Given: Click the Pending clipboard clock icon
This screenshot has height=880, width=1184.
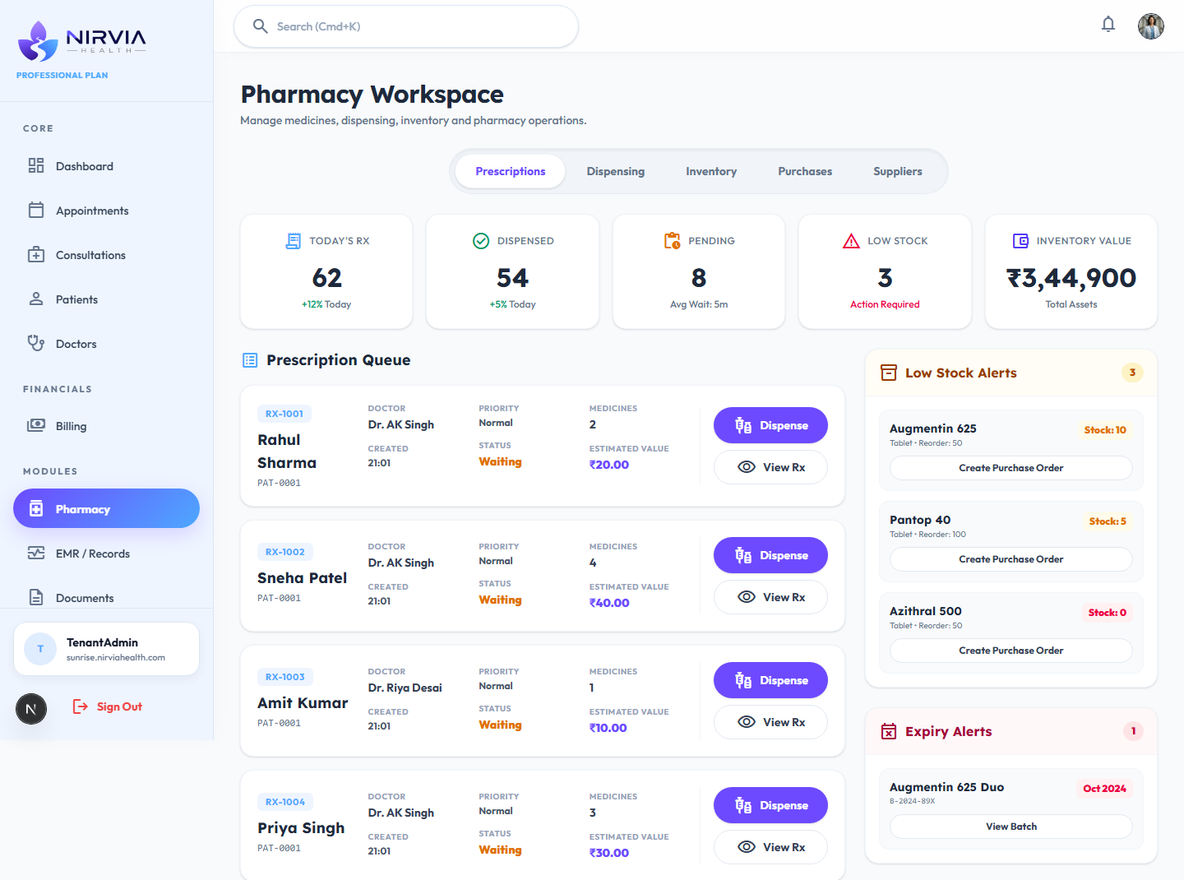Looking at the screenshot, I should pos(672,241).
